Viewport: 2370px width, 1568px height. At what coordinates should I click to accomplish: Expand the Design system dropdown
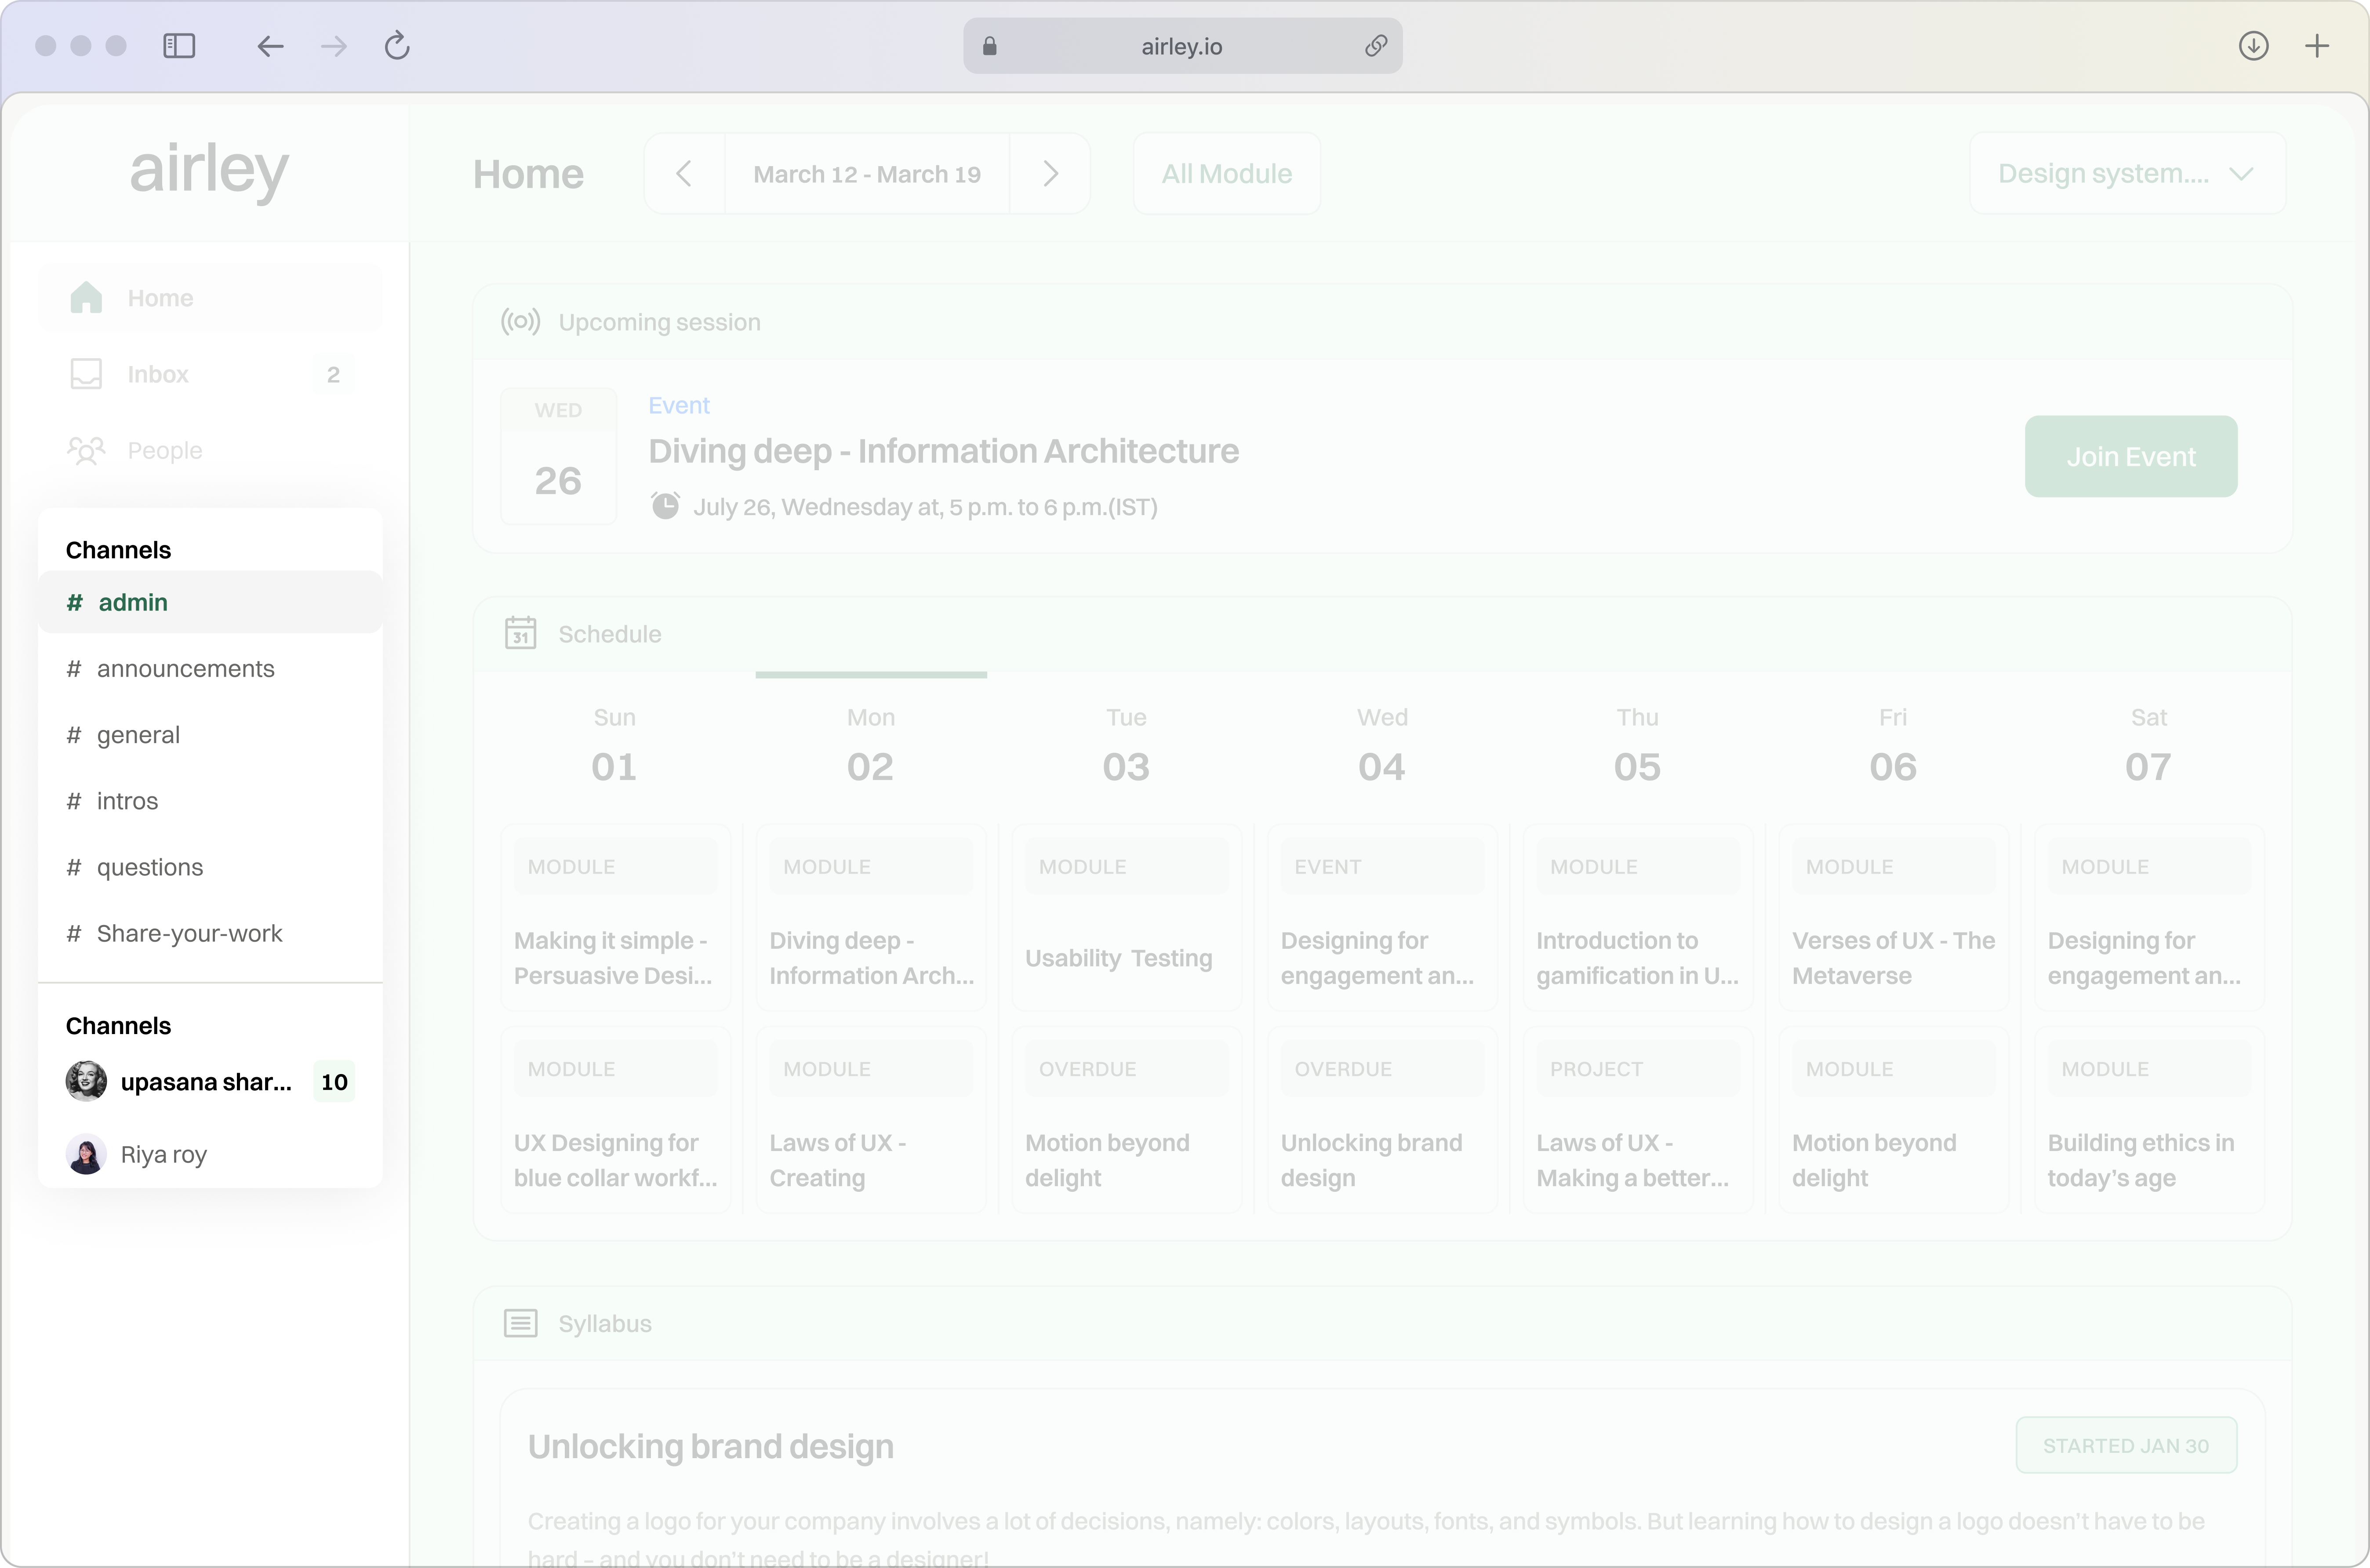(2127, 173)
